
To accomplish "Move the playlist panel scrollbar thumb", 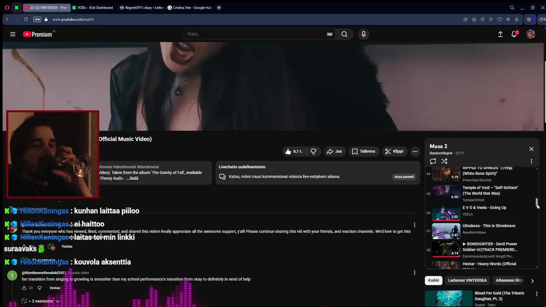I will pos(537,203).
